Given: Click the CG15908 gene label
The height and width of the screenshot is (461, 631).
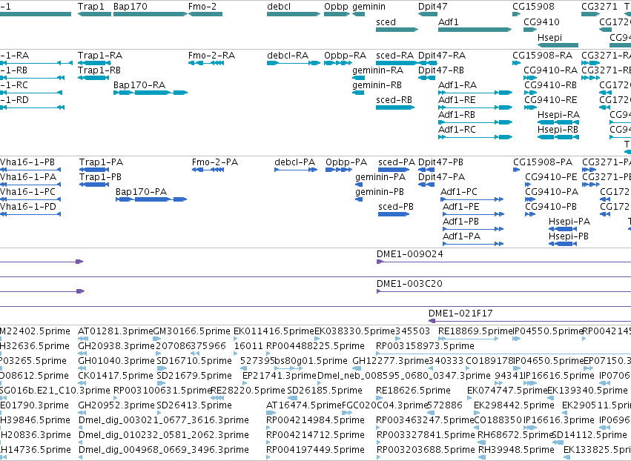Looking at the screenshot, I should click(533, 7).
